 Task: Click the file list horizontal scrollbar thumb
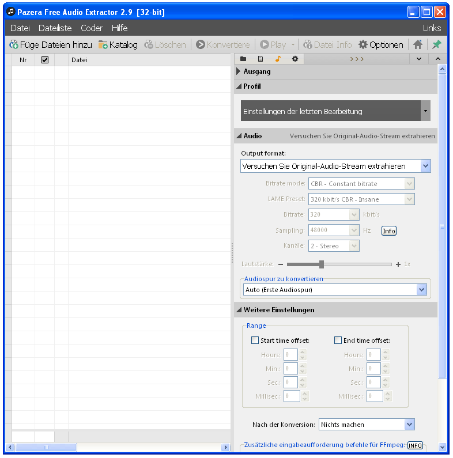pyautogui.click(x=46, y=447)
